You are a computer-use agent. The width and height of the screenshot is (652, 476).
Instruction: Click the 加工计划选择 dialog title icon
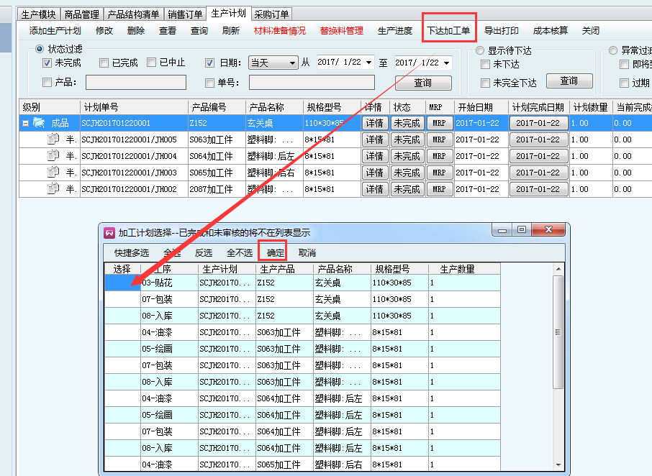pos(109,232)
